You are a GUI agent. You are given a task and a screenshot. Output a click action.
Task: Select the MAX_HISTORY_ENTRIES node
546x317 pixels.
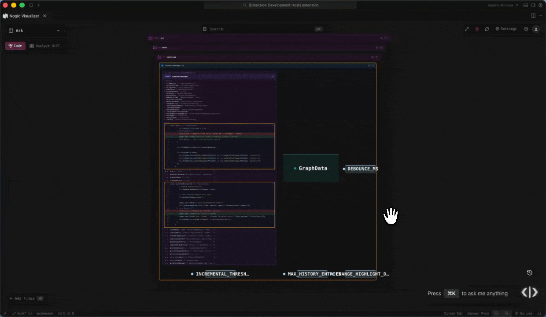[x=313, y=274]
